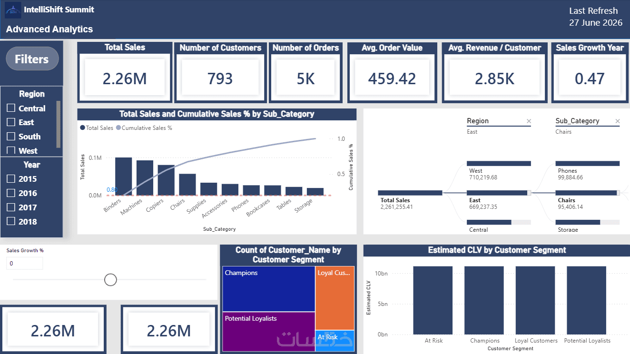This screenshot has width=630, height=354.
Task: Select the 2015 year filter
Action: click(11, 179)
